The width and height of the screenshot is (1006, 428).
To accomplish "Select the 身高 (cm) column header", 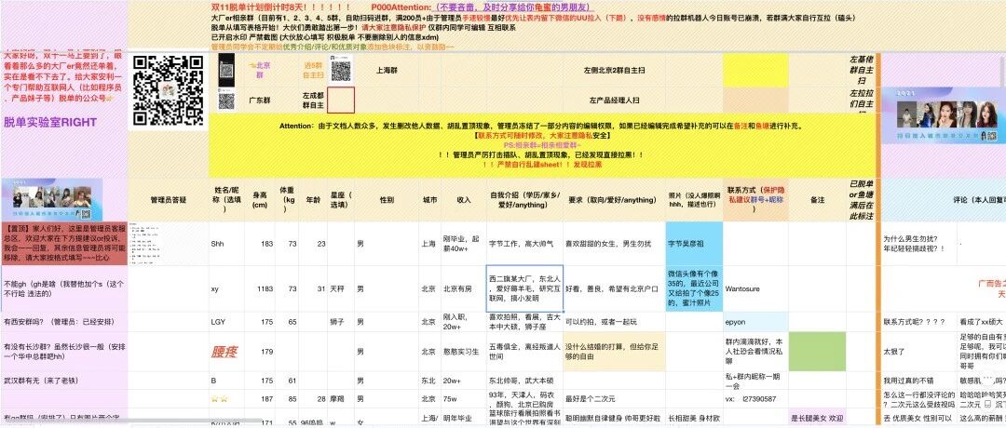I will [260, 200].
